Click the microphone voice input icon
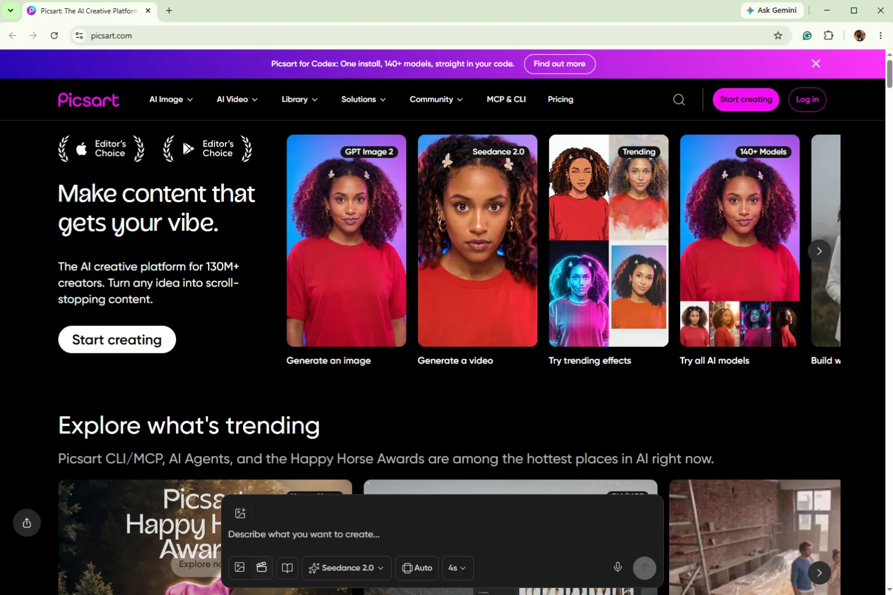 coord(618,568)
